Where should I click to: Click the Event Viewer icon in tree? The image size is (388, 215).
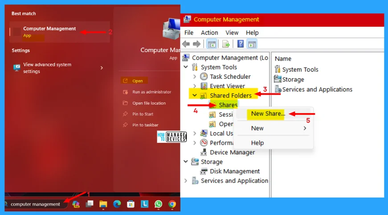pyautogui.click(x=204, y=86)
